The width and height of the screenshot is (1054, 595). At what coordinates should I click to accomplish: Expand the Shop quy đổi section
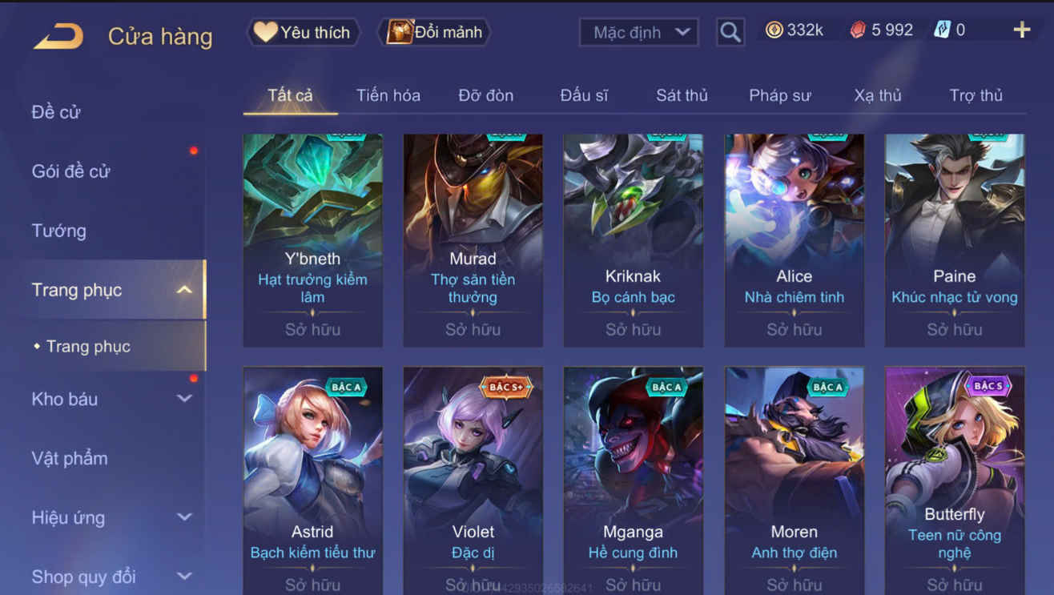click(x=184, y=577)
